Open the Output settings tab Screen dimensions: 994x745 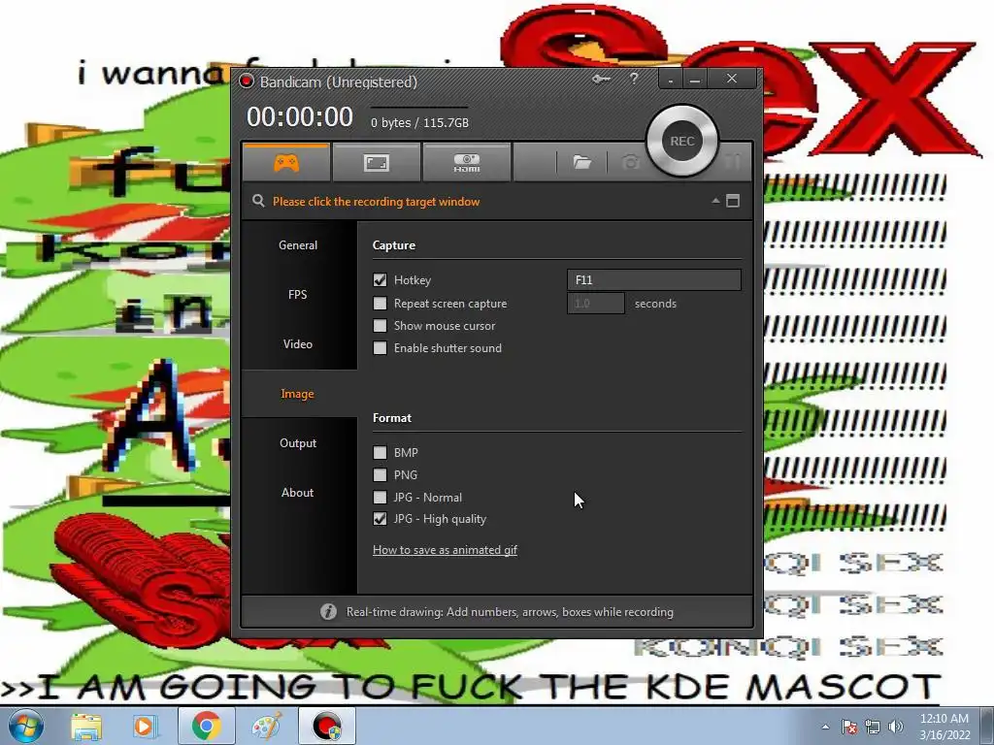pyautogui.click(x=298, y=442)
